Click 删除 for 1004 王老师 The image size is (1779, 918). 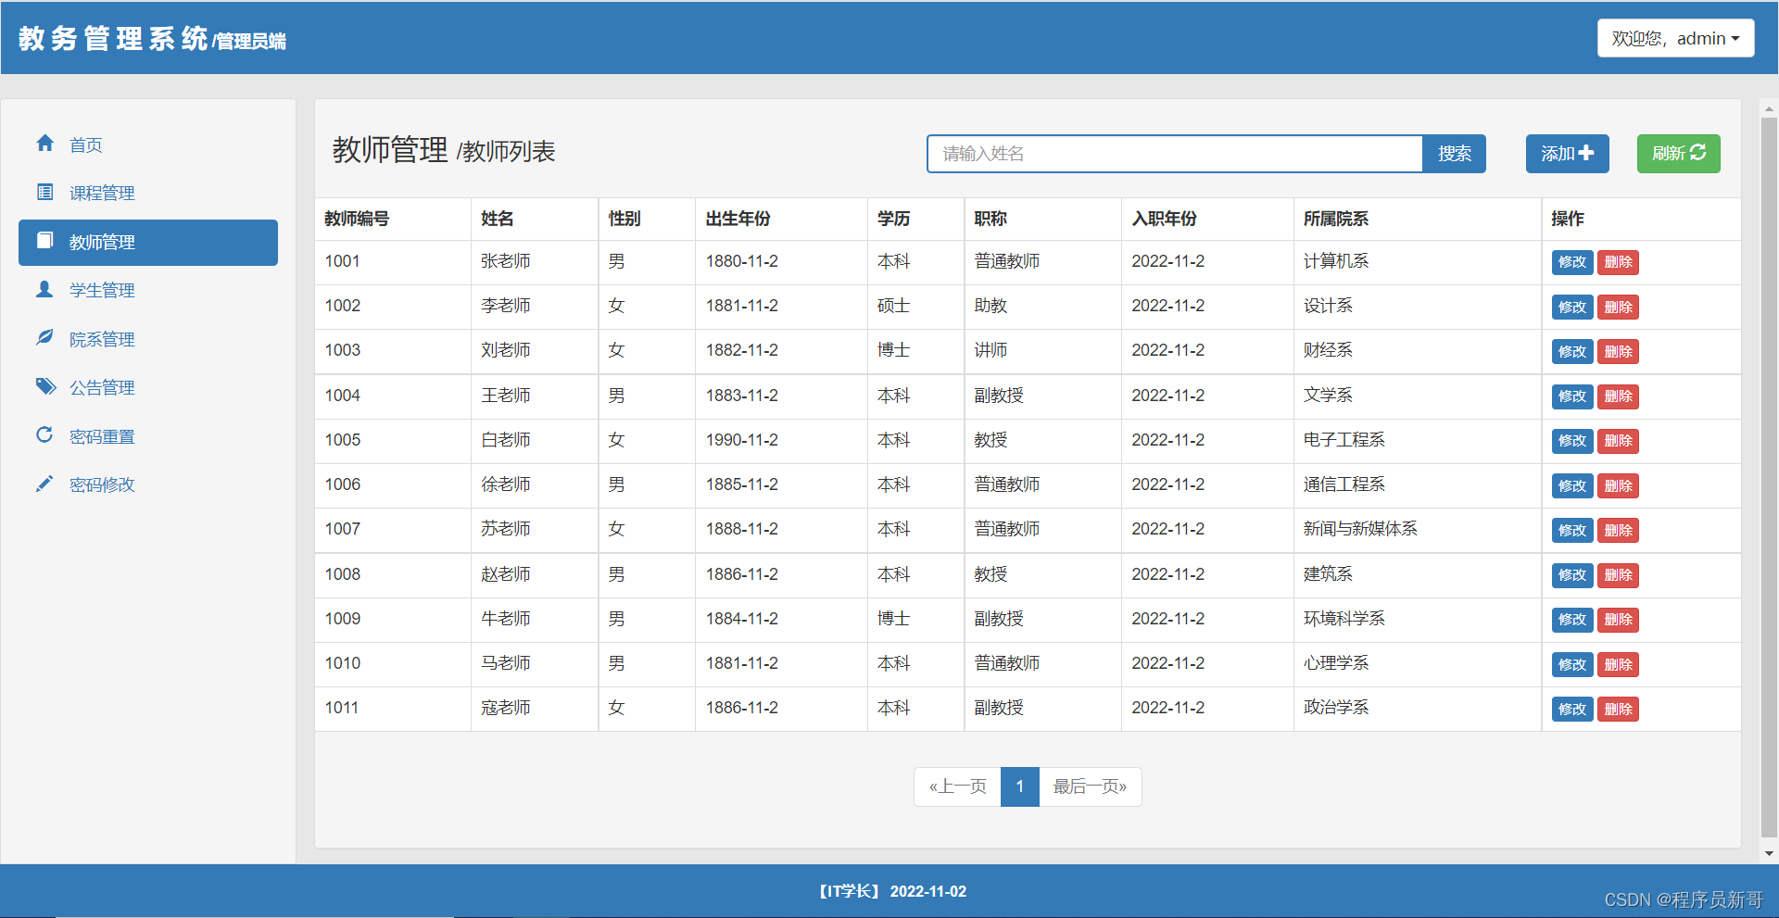click(x=1618, y=396)
